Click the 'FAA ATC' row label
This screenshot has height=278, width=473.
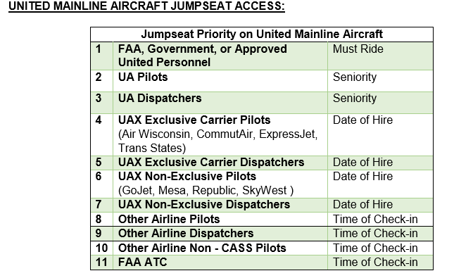click(x=142, y=263)
